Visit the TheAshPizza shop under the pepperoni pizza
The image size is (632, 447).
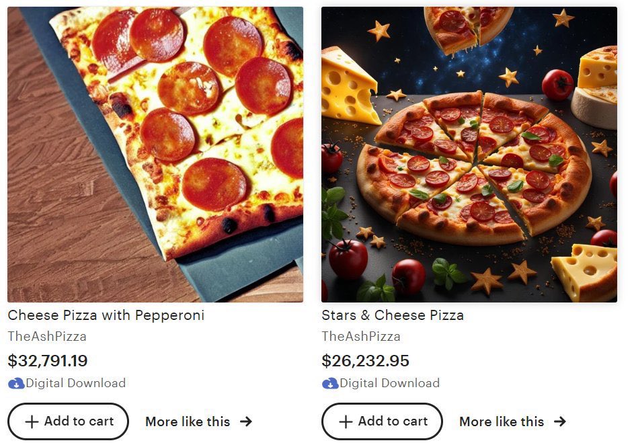pos(47,336)
